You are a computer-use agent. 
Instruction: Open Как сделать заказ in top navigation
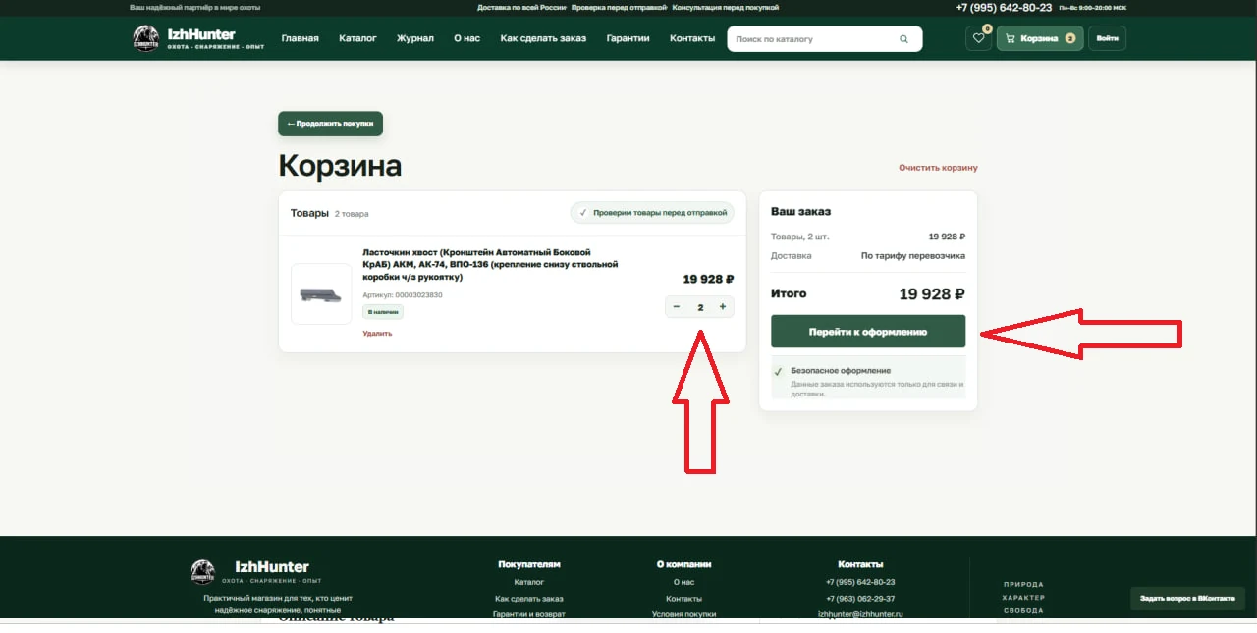(x=543, y=38)
